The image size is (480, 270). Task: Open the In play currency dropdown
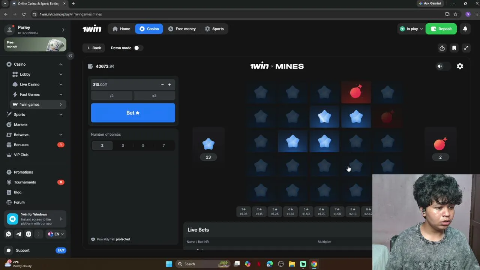point(411,29)
